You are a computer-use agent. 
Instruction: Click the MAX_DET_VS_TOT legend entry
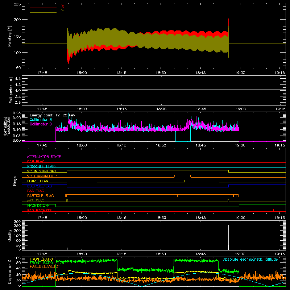point(45,266)
